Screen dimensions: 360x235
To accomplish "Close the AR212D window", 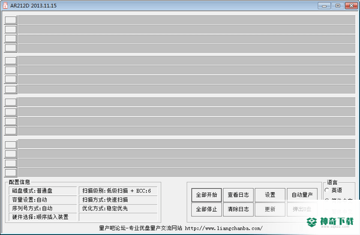I will pos(352,6).
